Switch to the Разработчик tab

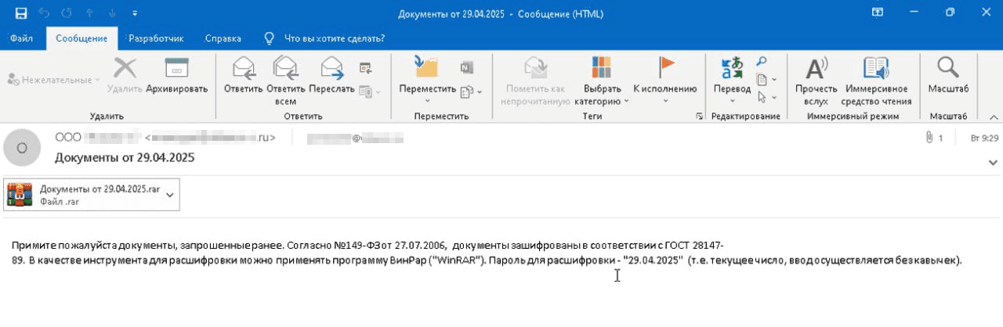click(156, 38)
